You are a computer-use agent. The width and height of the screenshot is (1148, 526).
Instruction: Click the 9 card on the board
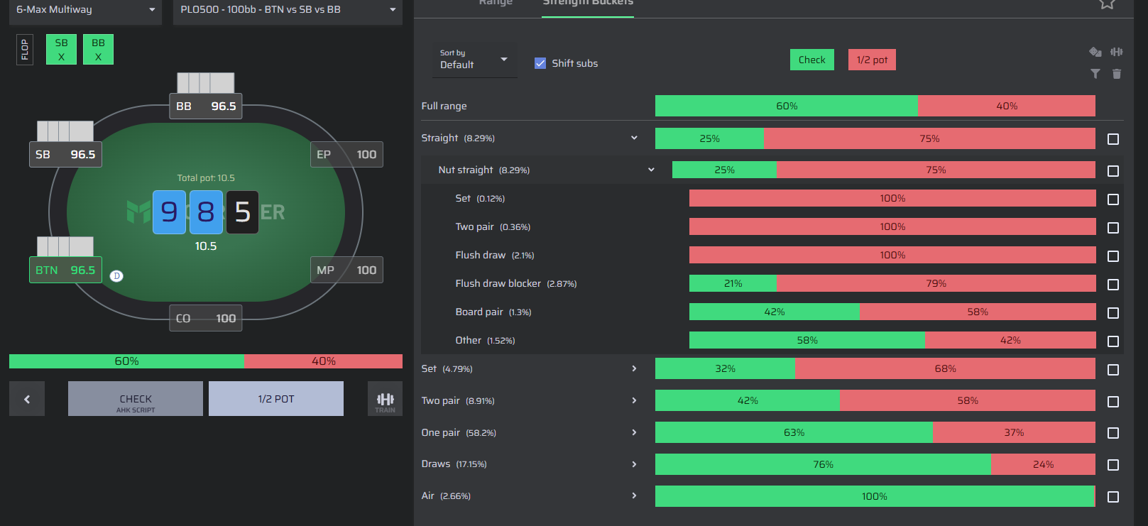[169, 212]
